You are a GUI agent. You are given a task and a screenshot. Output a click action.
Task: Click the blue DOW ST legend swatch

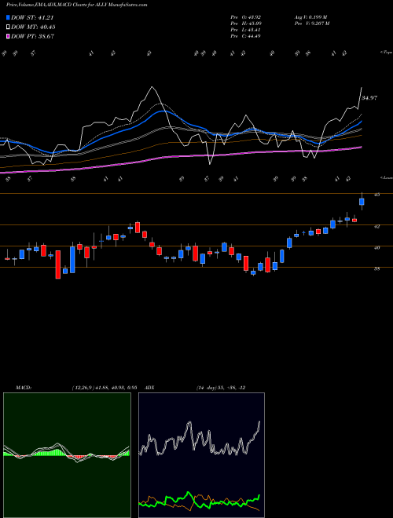[x=9, y=17]
